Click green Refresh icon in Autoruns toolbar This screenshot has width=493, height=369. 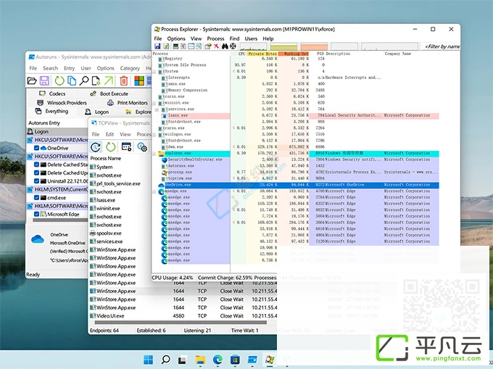pyautogui.click(x=59, y=81)
